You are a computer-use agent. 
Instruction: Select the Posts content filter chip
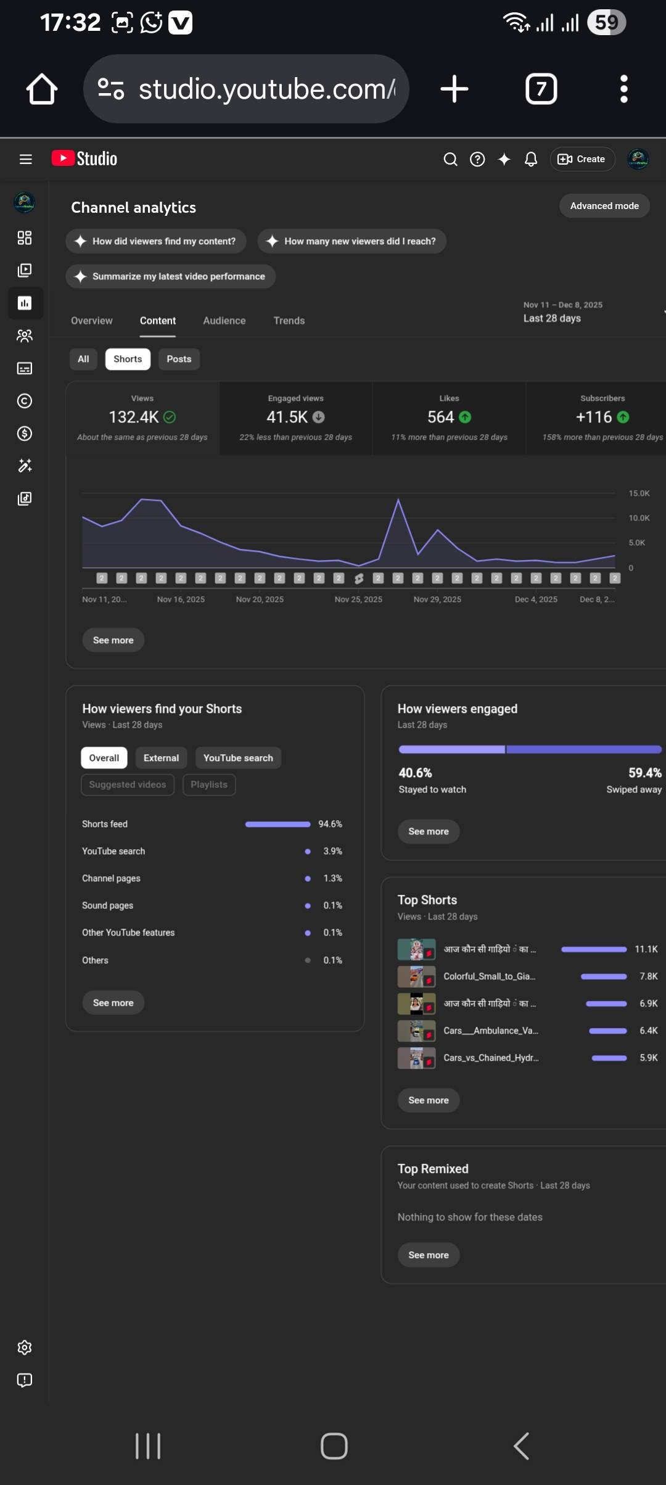click(x=179, y=359)
